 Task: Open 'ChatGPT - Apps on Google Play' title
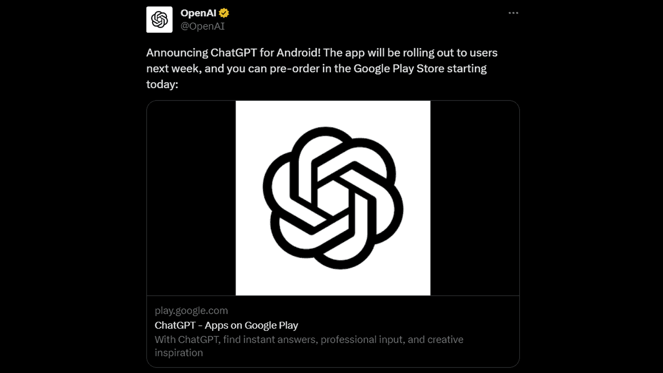(x=226, y=325)
